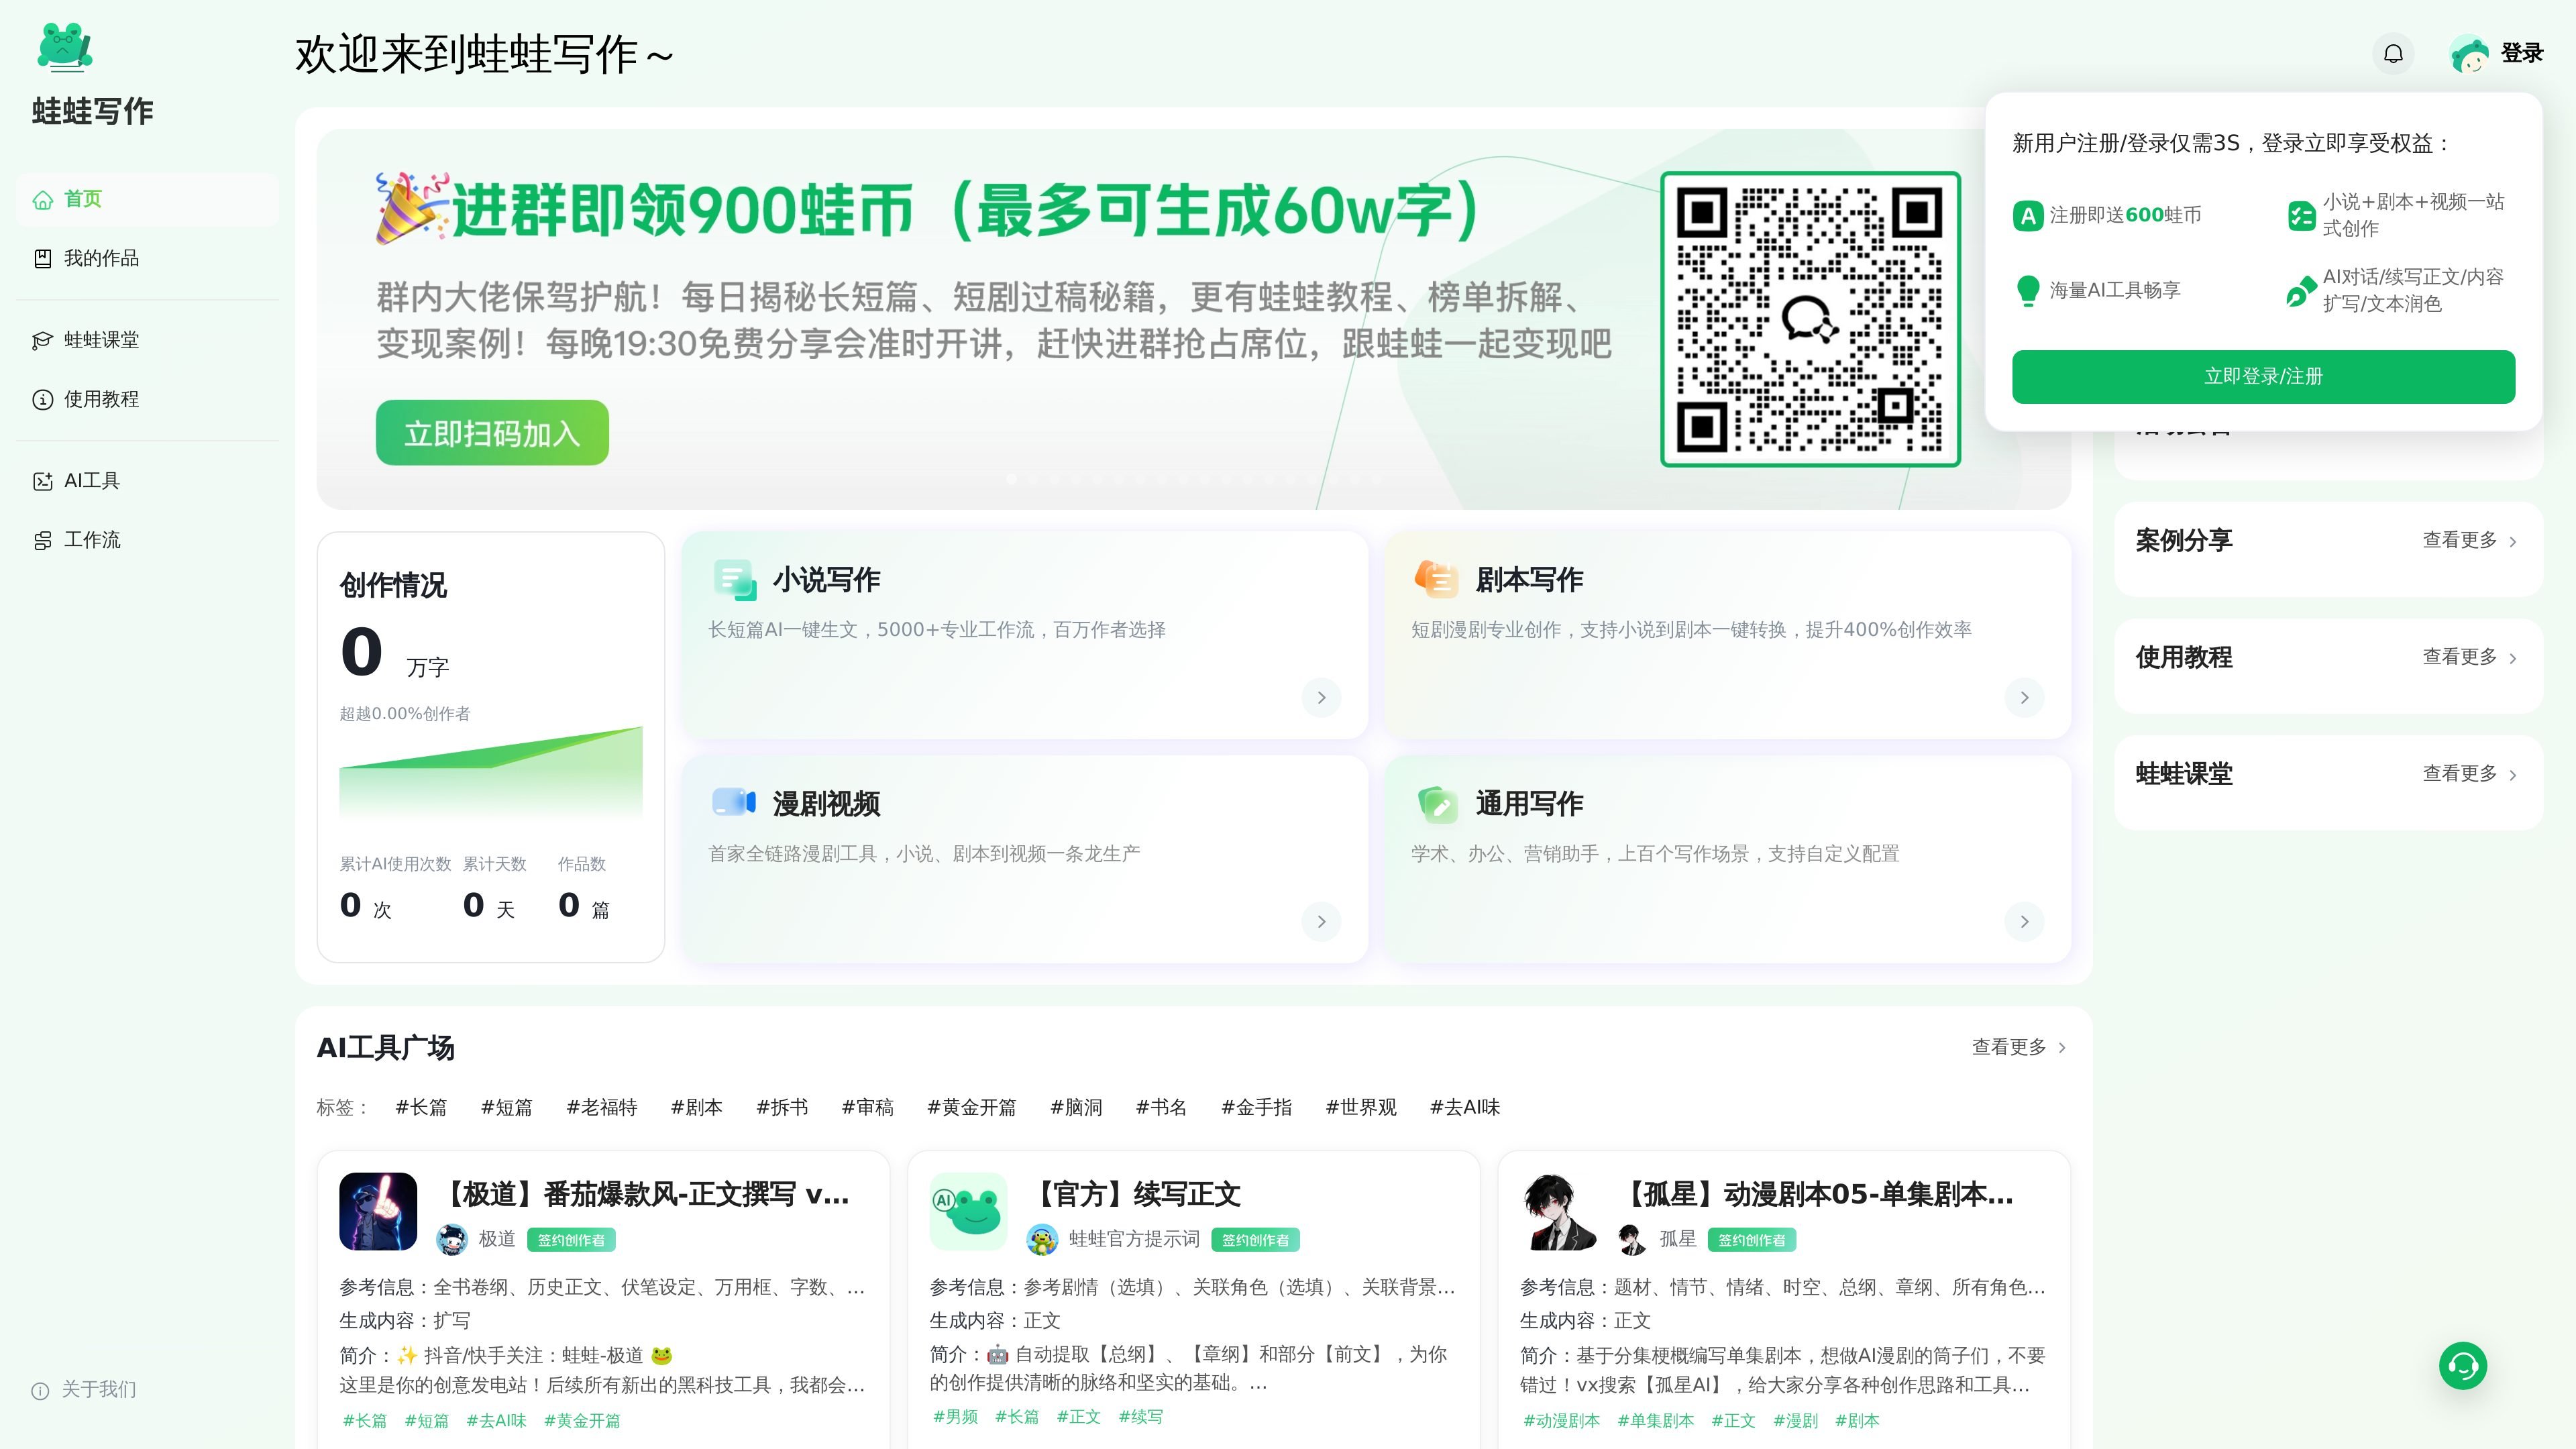Filter tools by #老福特 tag
Image resolution: width=2576 pixels, height=1449 pixels.
tap(601, 1108)
